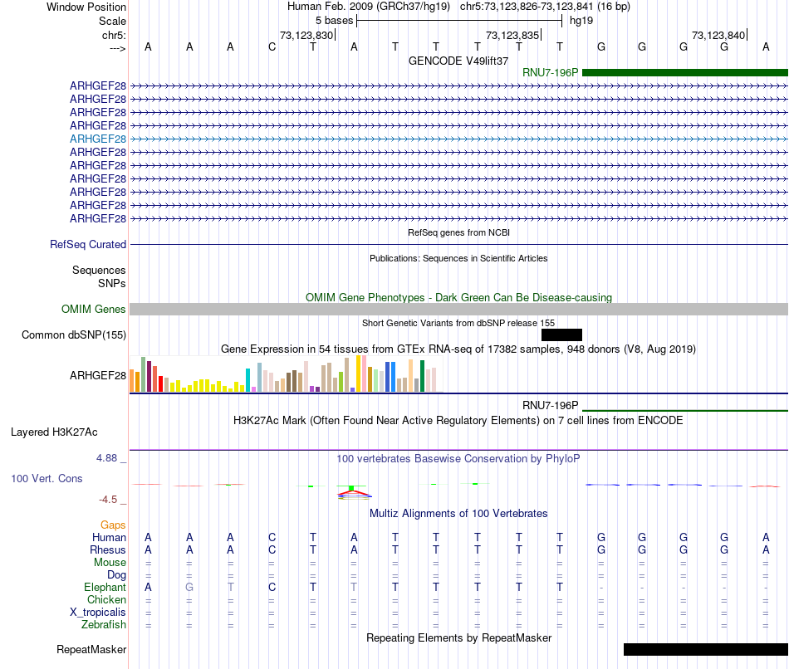Click the Common dbSNP(155) label
Viewport: 789px width, 669px height.
pos(73,335)
